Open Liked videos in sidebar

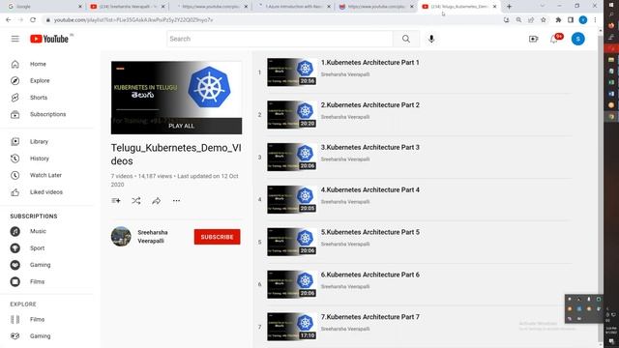tap(45, 192)
